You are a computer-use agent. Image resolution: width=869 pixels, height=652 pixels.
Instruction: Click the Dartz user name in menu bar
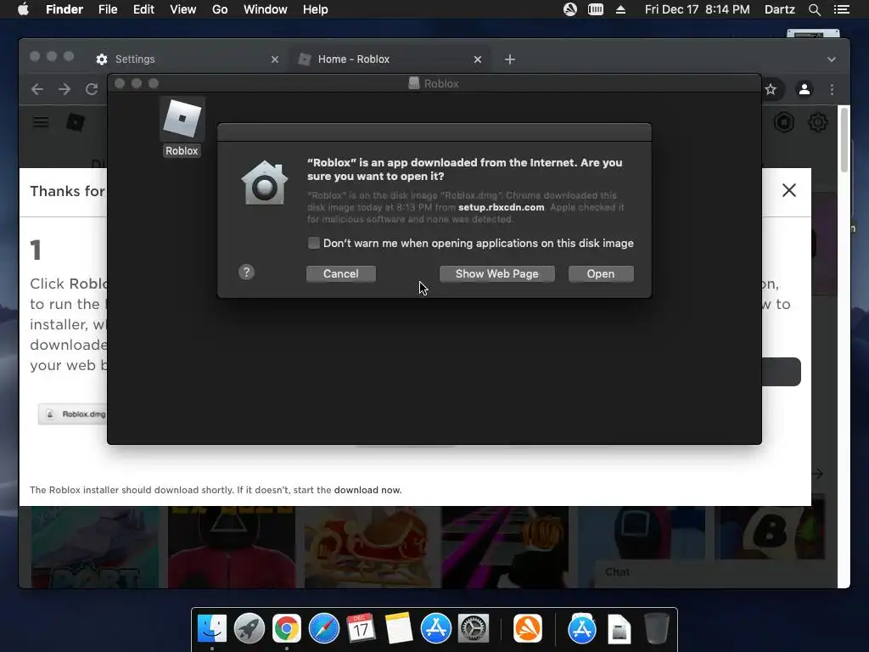click(x=780, y=9)
